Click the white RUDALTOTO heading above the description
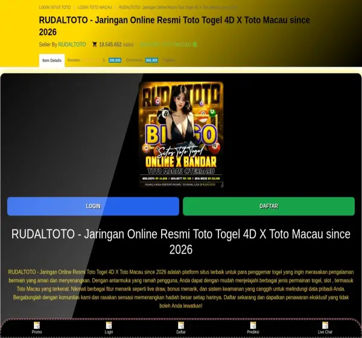 tap(181, 241)
